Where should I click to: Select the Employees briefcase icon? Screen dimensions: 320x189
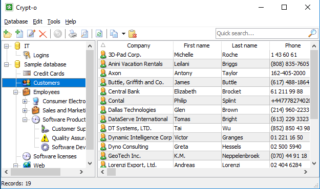pos(27,92)
